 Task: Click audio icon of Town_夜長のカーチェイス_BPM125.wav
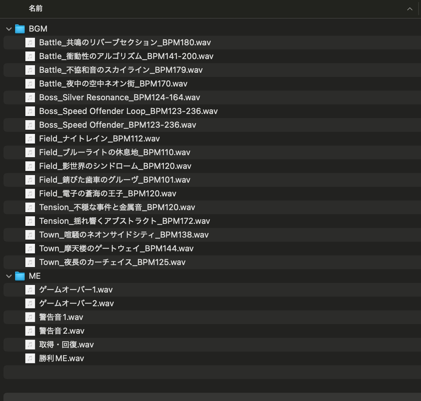pyautogui.click(x=30, y=262)
